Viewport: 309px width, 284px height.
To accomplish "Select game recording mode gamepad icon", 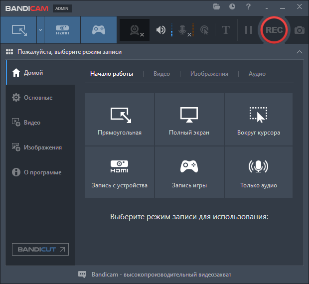I will (98, 30).
